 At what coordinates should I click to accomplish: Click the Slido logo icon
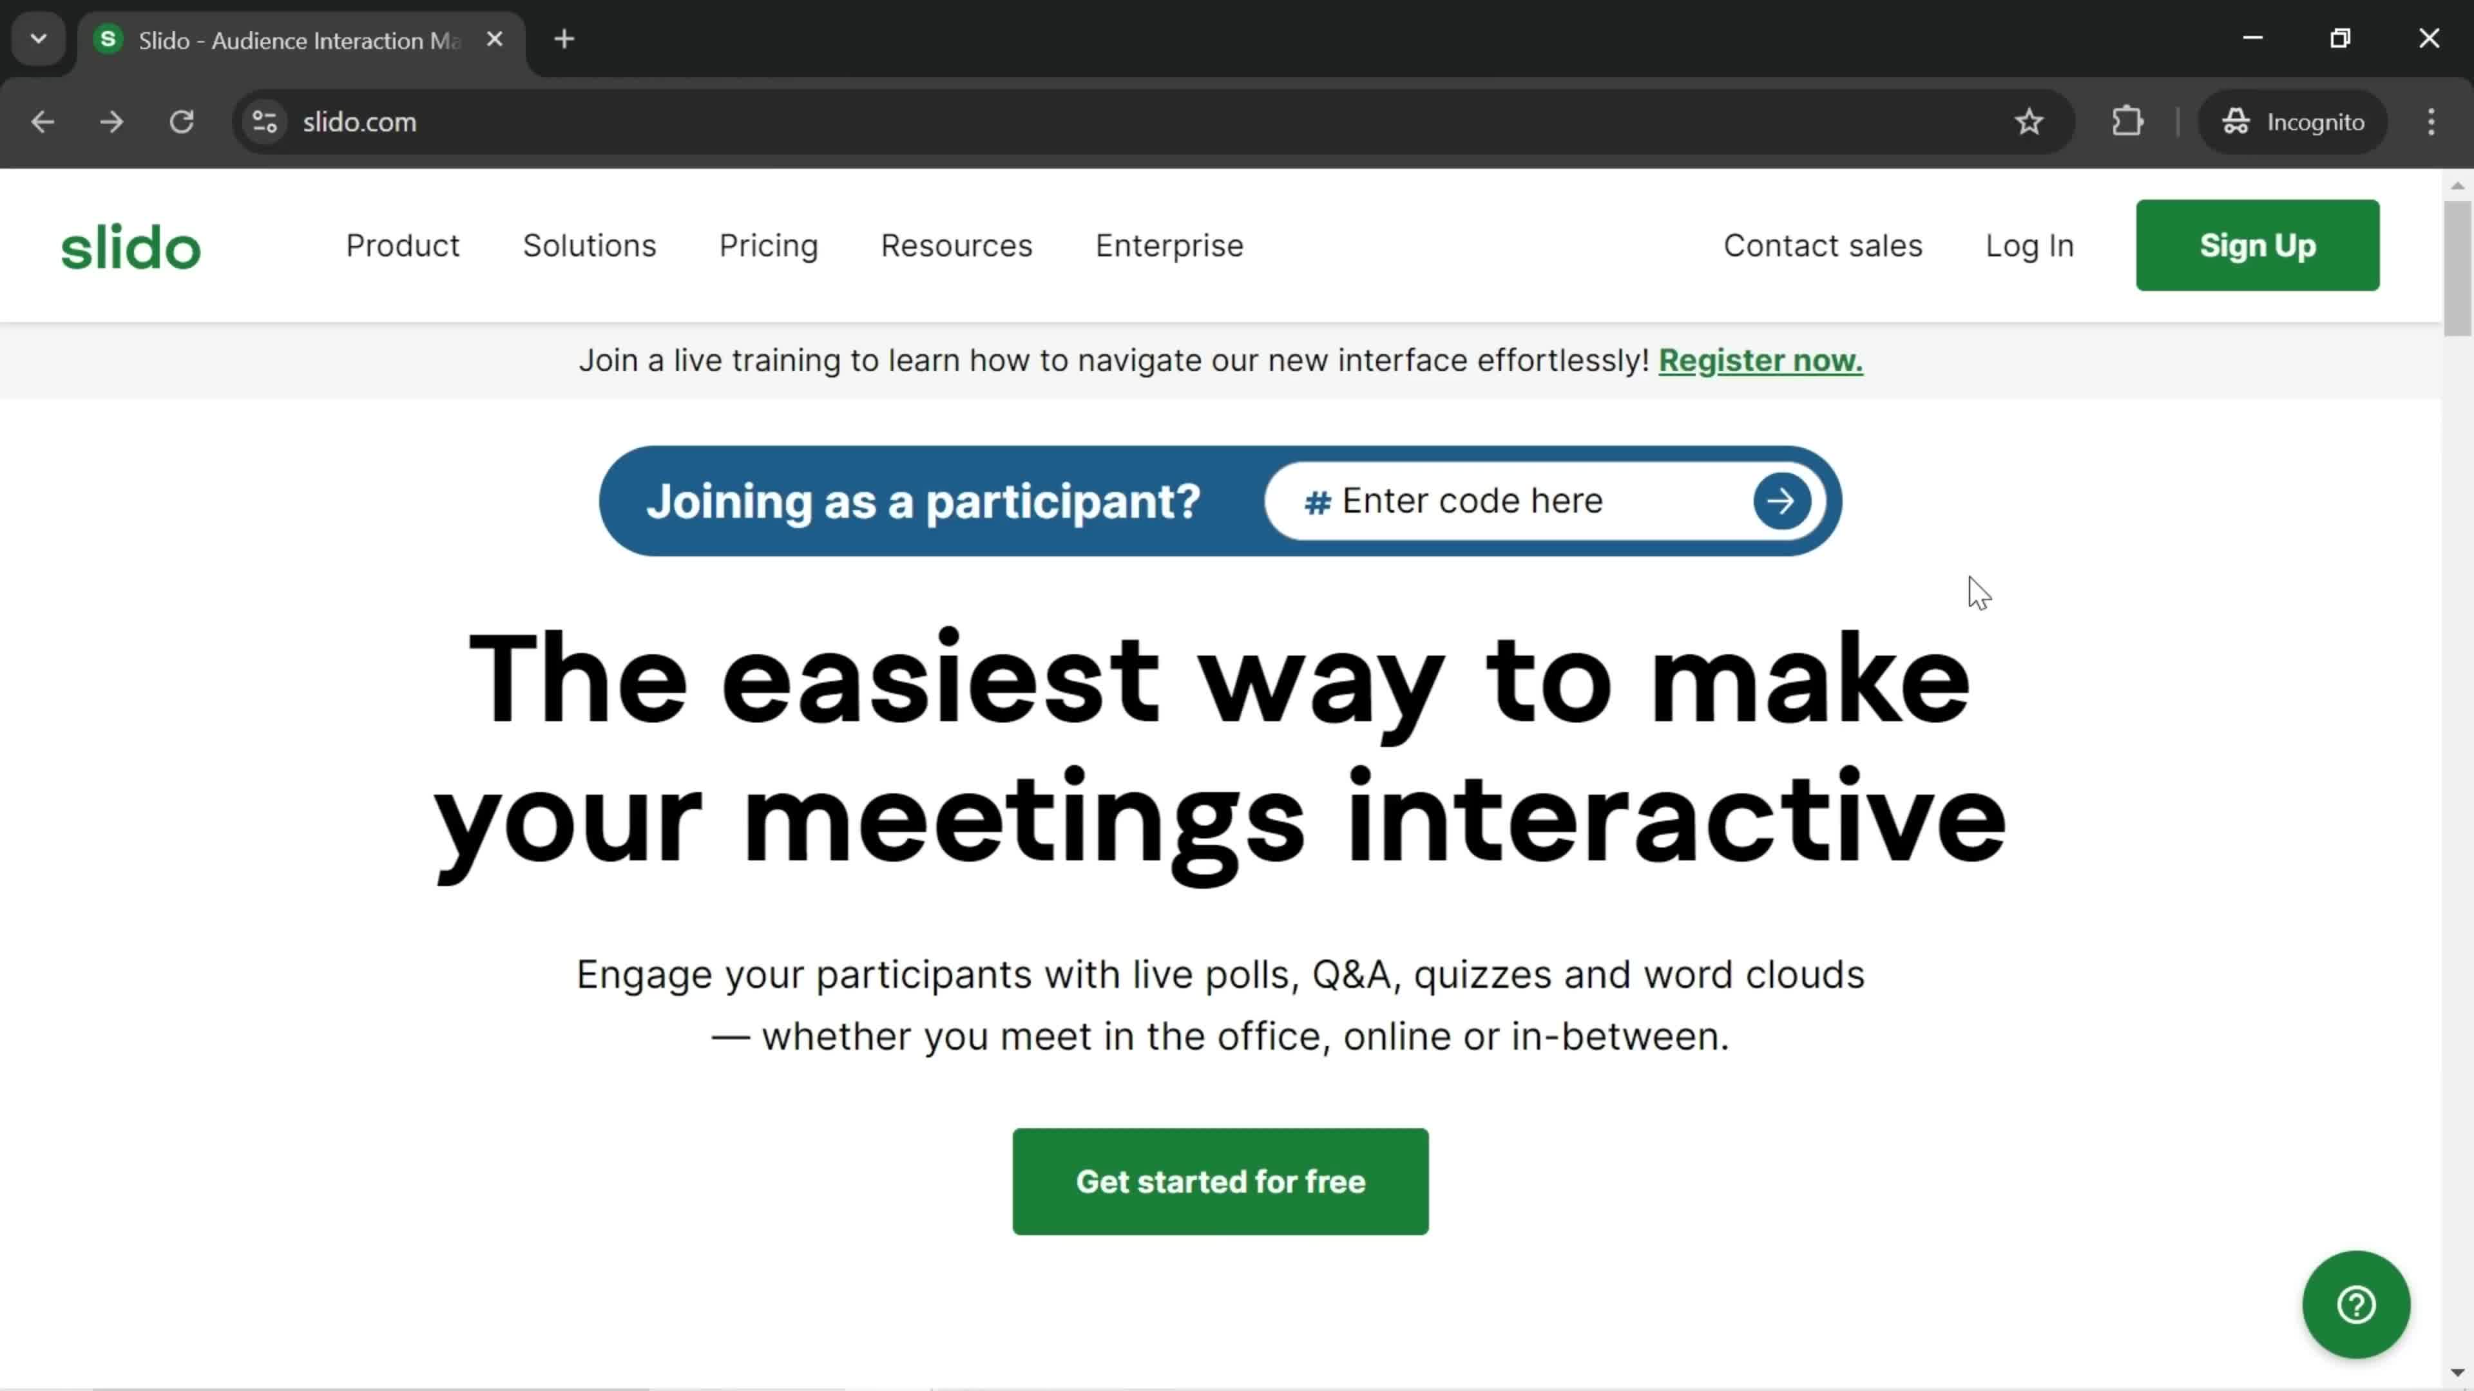click(131, 246)
